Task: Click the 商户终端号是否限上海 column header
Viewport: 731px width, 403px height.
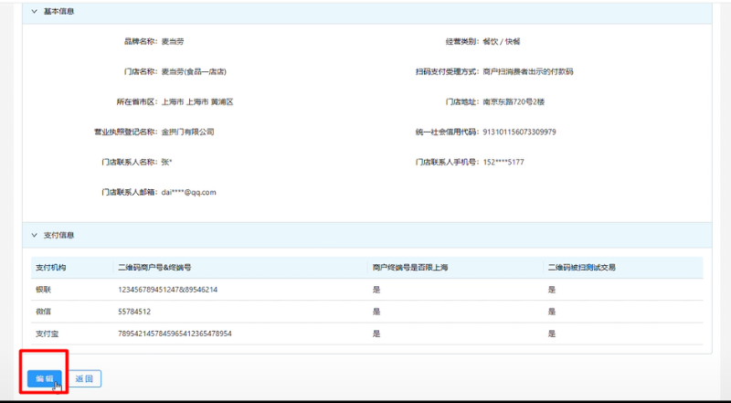Action: 410,268
